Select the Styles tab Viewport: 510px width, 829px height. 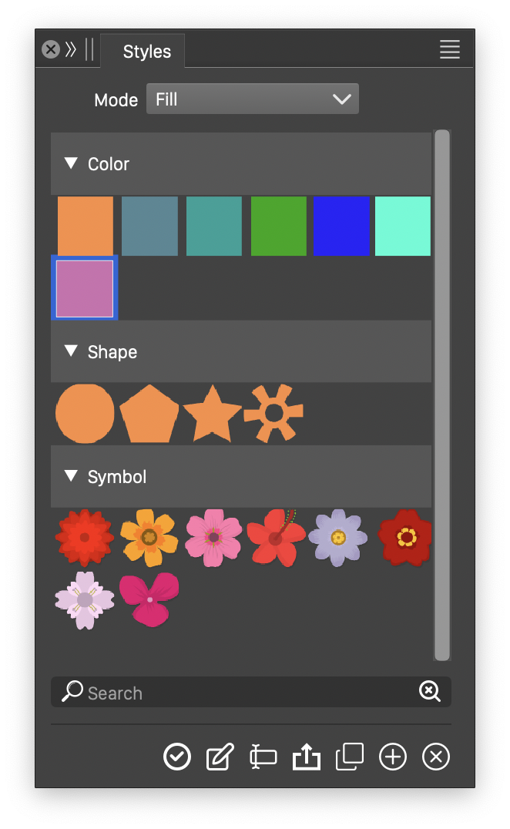[146, 52]
